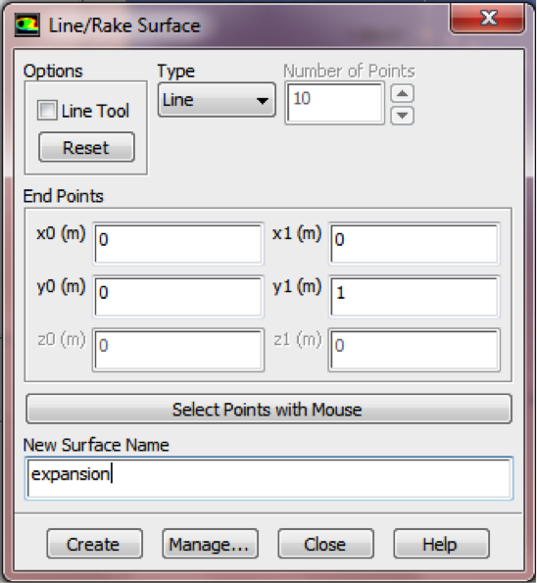Click the Reset button

(x=86, y=147)
